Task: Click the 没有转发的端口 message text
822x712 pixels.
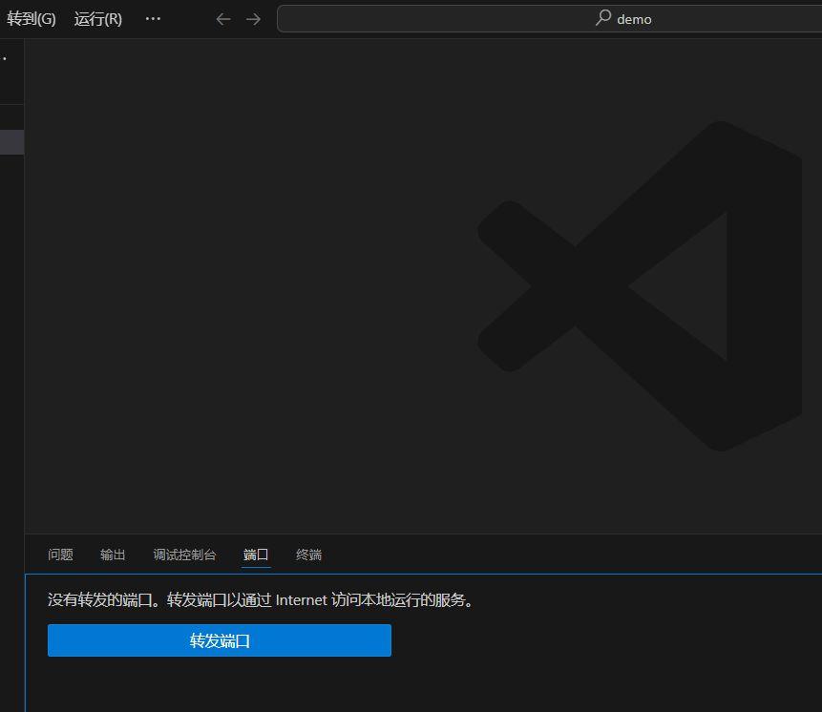Action: 261,600
